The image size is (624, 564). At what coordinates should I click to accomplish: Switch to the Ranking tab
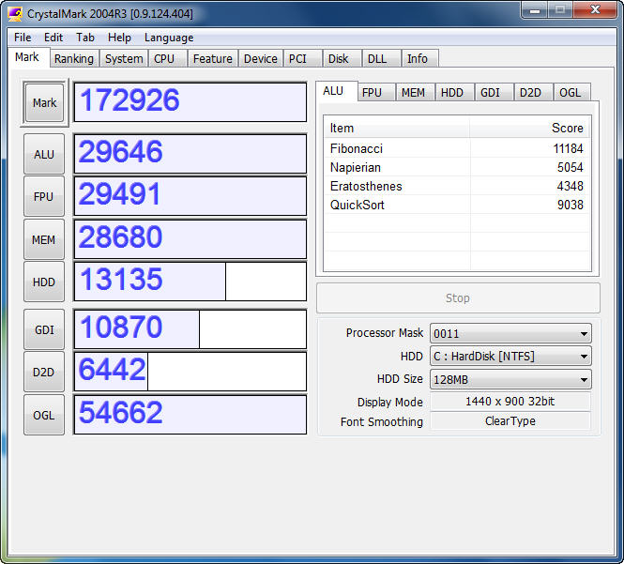(74, 58)
